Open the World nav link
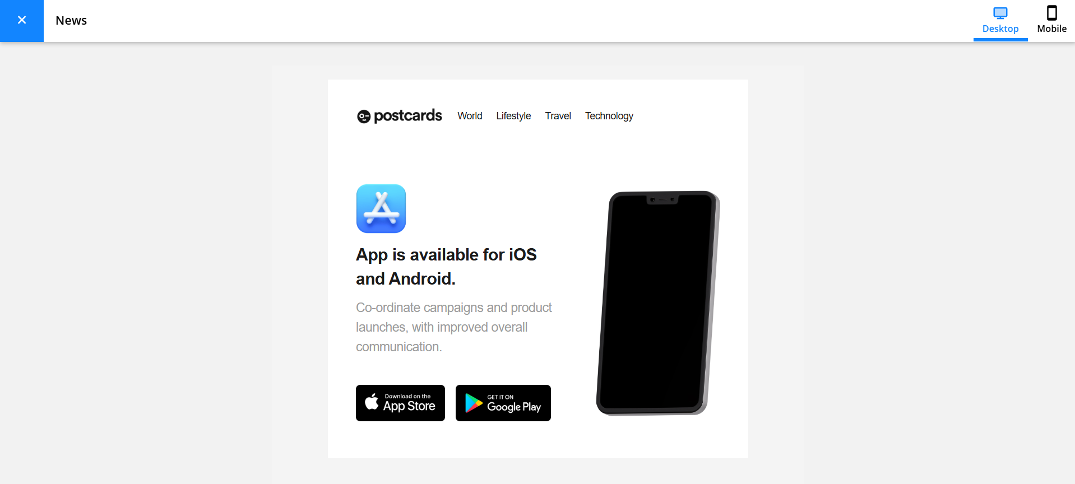 pyautogui.click(x=470, y=116)
